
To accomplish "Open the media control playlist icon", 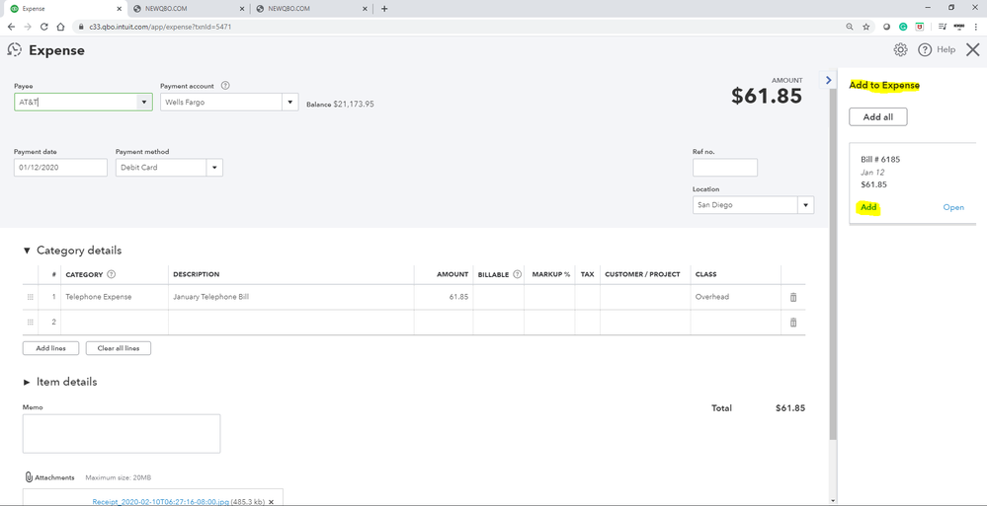I will point(943,27).
